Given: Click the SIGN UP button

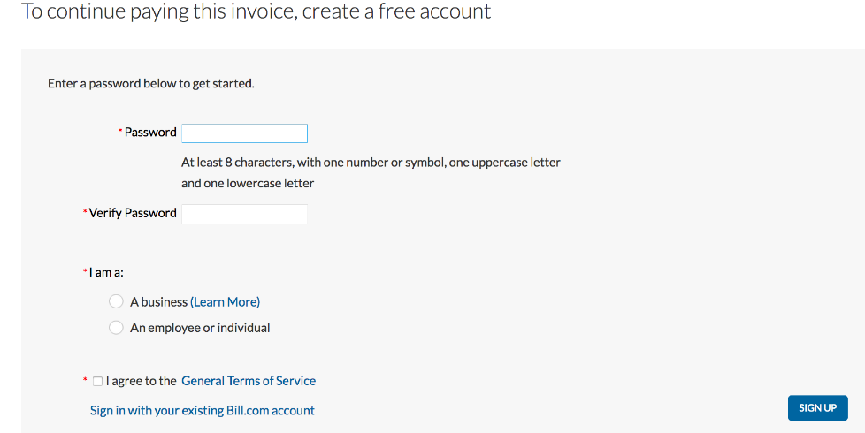Looking at the screenshot, I should click(x=817, y=407).
